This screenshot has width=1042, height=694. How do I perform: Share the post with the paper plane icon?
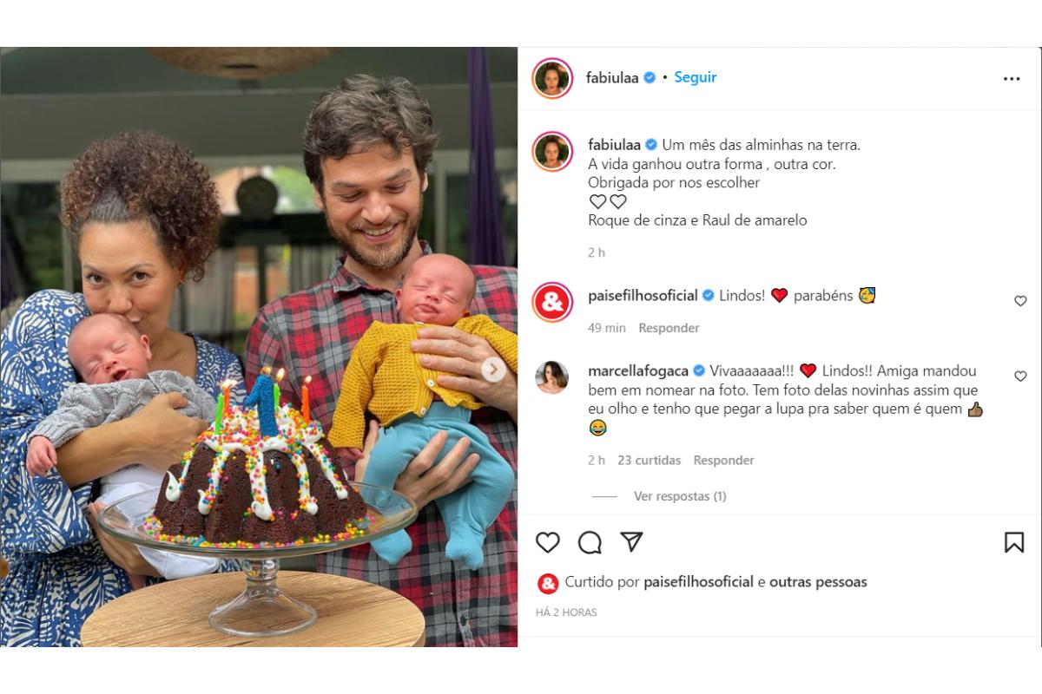tap(631, 542)
